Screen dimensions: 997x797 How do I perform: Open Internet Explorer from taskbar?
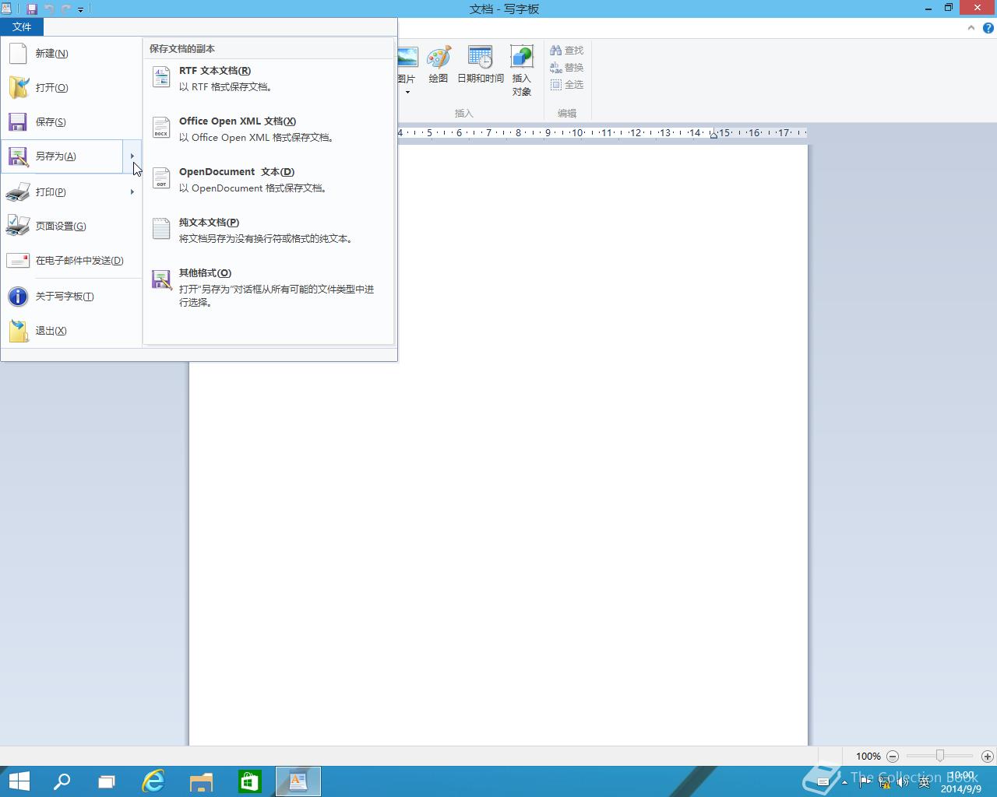(153, 781)
